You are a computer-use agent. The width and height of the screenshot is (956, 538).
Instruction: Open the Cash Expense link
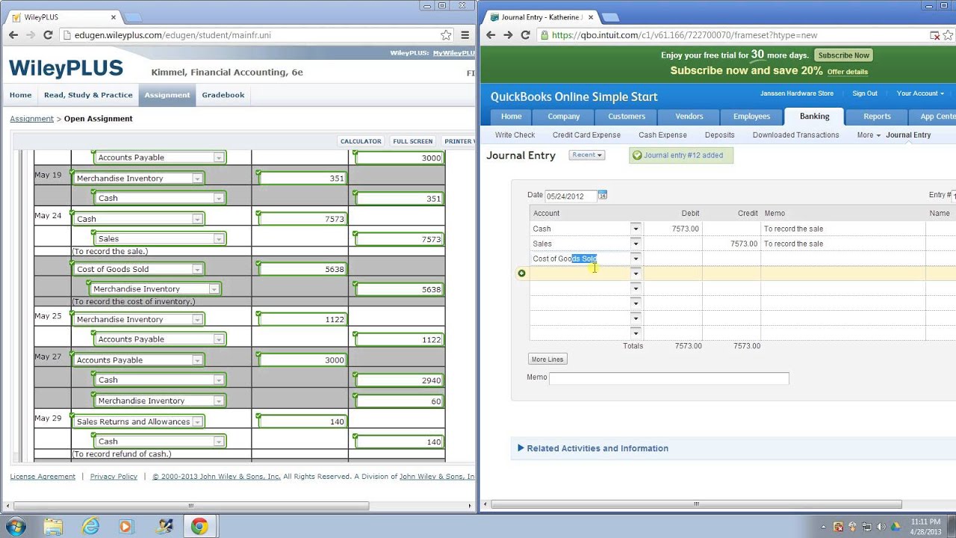click(662, 135)
